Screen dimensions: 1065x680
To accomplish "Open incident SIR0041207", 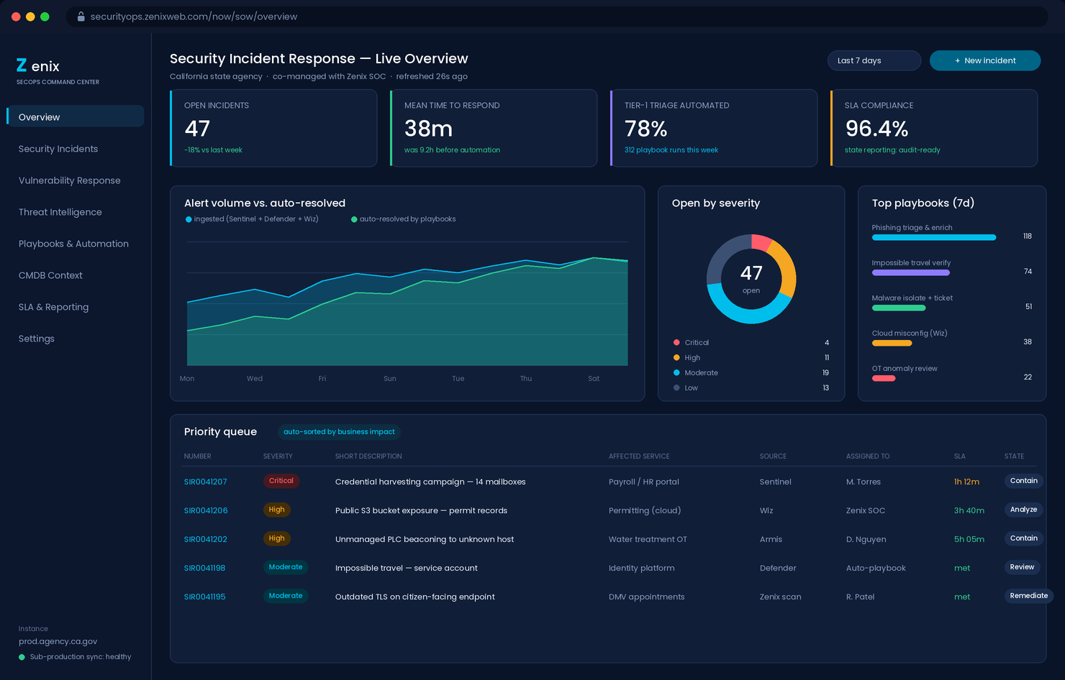I will (x=206, y=482).
